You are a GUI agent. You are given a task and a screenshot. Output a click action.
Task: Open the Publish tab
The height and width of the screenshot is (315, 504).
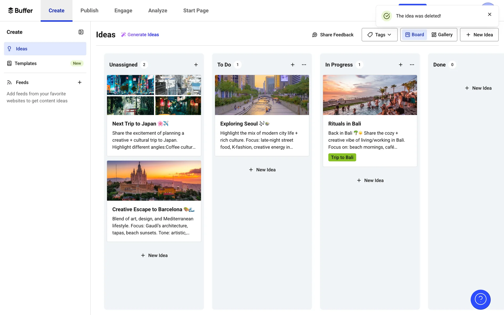(89, 10)
